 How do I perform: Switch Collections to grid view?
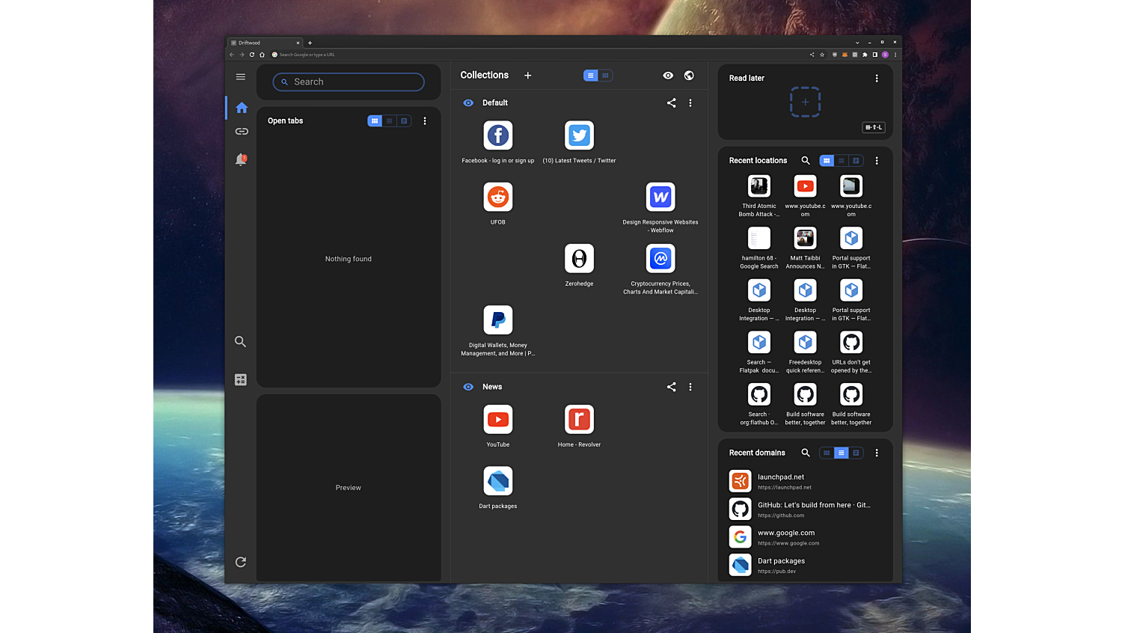[x=606, y=76]
